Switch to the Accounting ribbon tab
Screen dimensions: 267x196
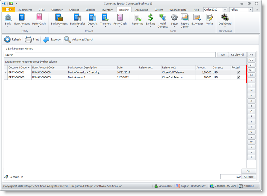(142, 10)
